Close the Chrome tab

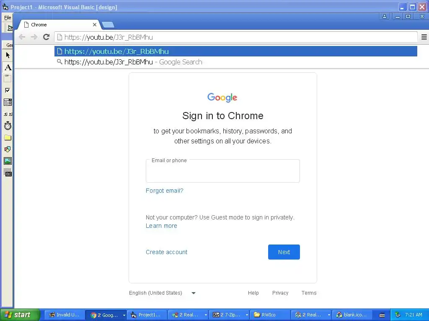click(95, 25)
